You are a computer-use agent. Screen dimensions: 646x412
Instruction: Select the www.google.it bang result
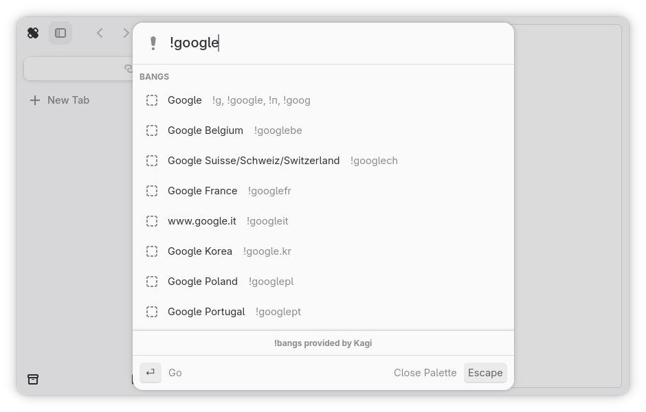click(x=323, y=221)
